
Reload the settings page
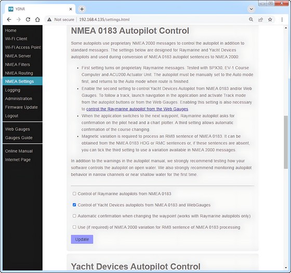(x=28, y=20)
